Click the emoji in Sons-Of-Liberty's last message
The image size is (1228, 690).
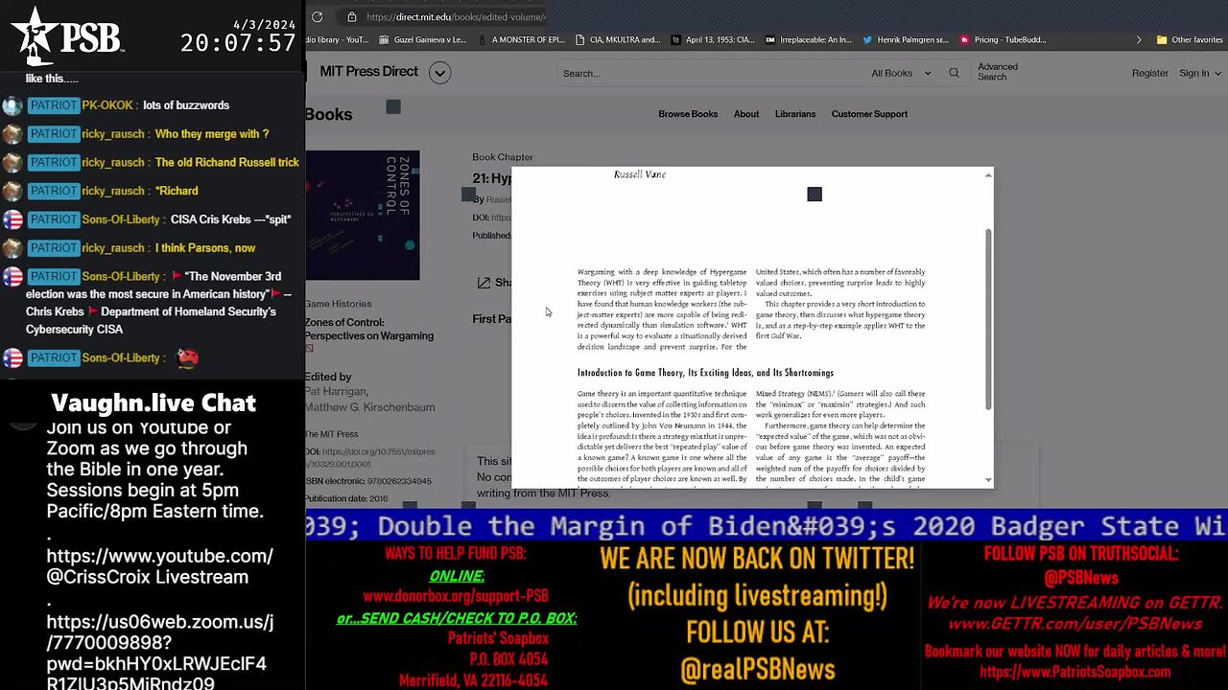click(x=188, y=357)
